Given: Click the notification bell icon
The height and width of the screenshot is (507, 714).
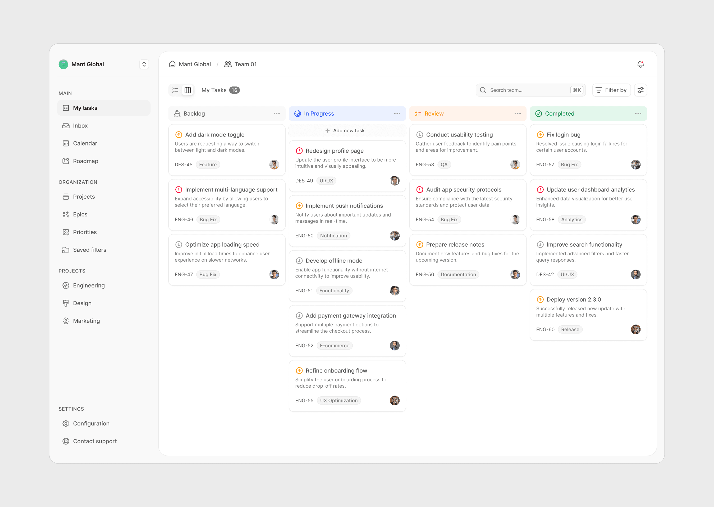Looking at the screenshot, I should coord(640,64).
